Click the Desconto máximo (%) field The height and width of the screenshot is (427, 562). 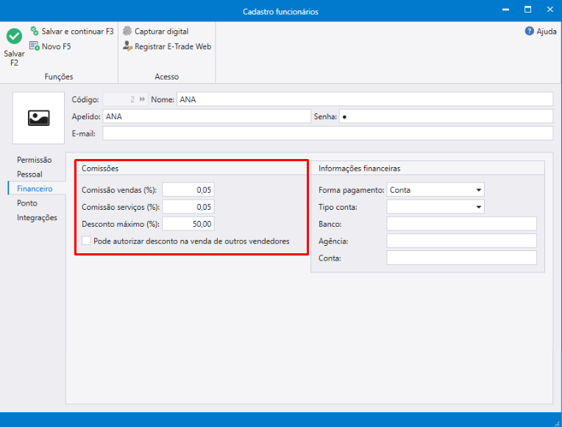click(x=188, y=224)
